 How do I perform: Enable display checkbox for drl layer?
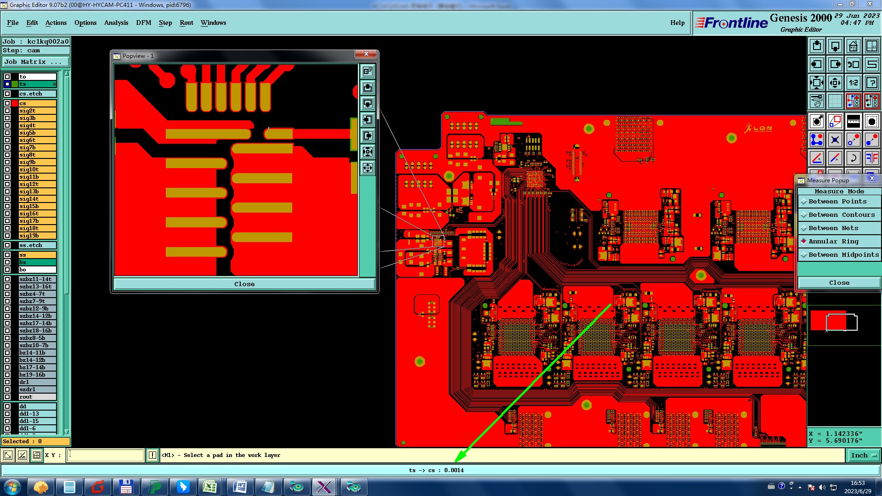tap(7, 382)
